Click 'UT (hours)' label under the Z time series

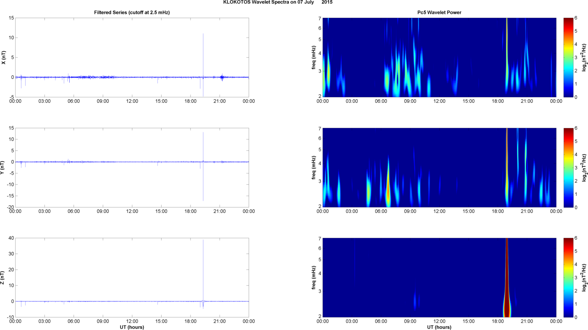pos(132,327)
